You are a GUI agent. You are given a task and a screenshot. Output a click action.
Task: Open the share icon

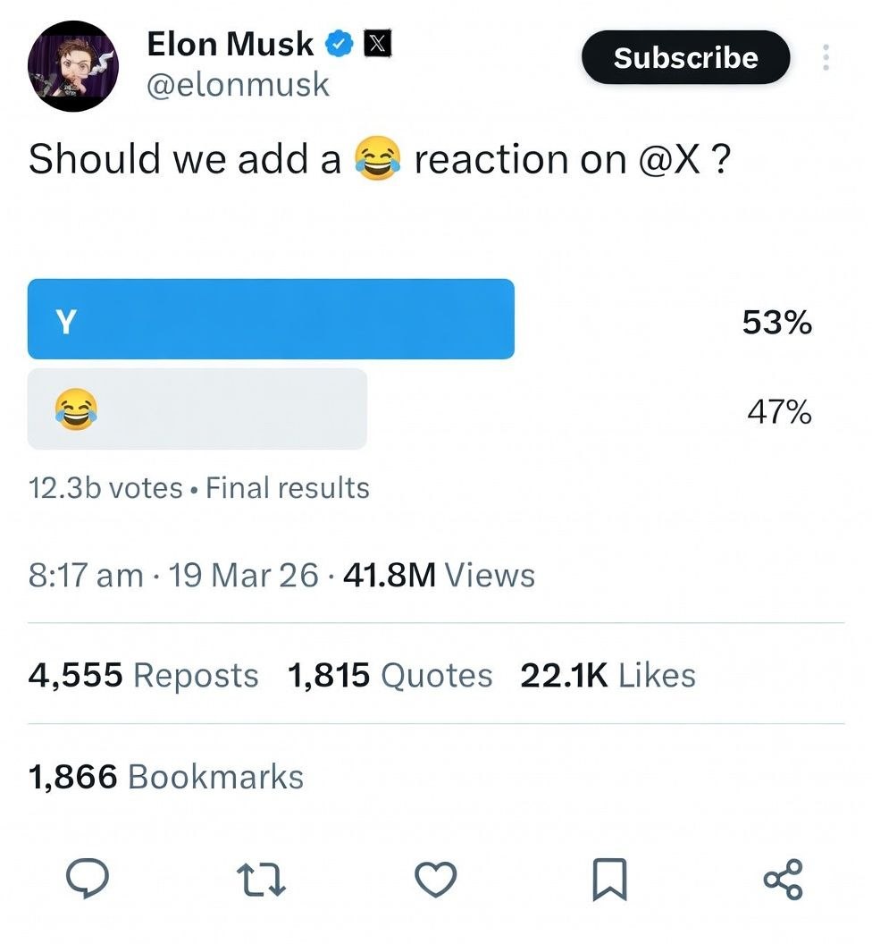pyautogui.click(x=783, y=879)
